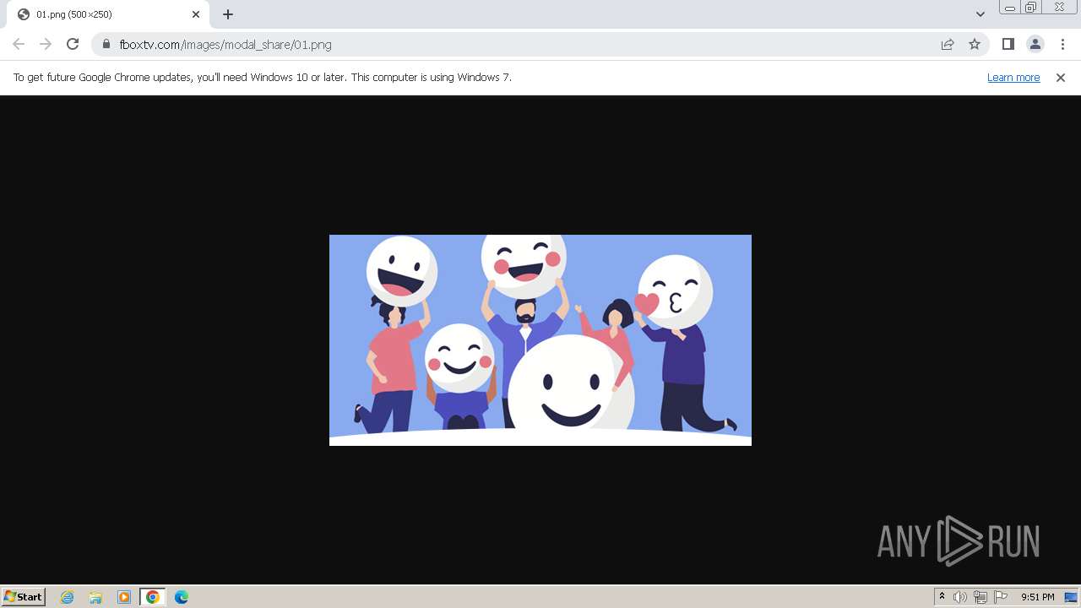Go forward to the next page

(46, 44)
